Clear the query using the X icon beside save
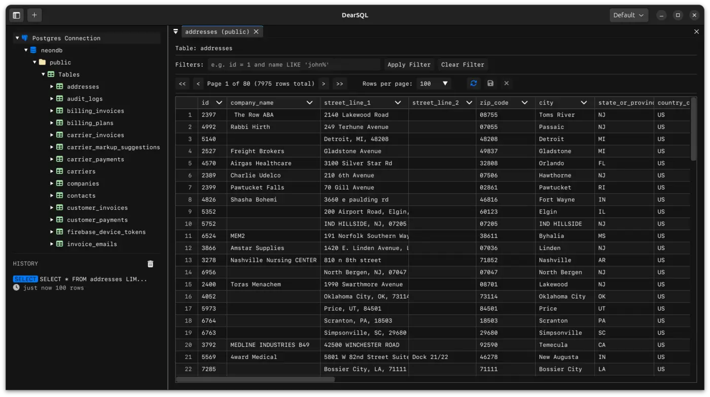Image resolution: width=710 pixels, height=397 pixels. pyautogui.click(x=505, y=83)
